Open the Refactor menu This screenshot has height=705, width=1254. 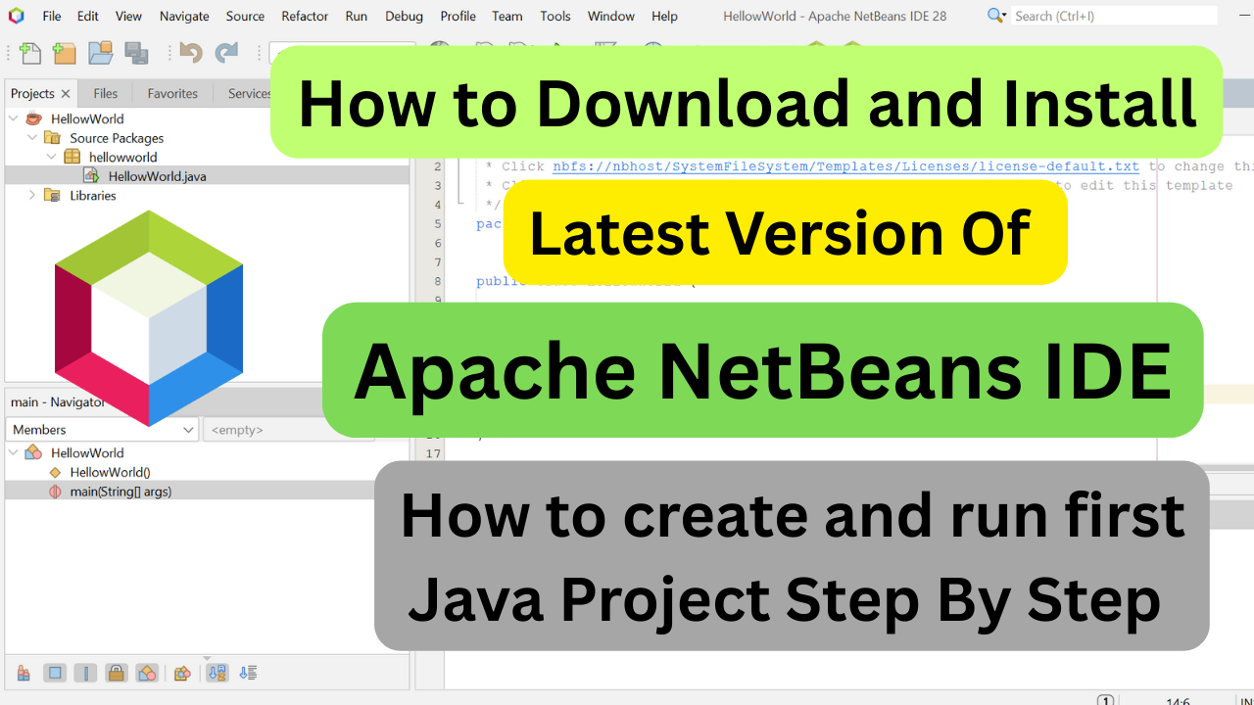pyautogui.click(x=305, y=16)
